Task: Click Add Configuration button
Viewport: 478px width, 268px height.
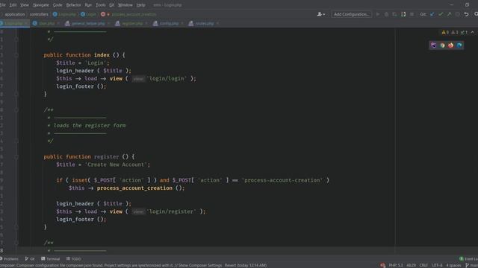Action: [x=351, y=14]
